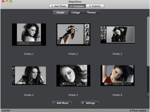The height and width of the screenshot is (112, 150).
Task: Click the gear icon on Settings button
Action: pyautogui.click(x=83, y=103)
